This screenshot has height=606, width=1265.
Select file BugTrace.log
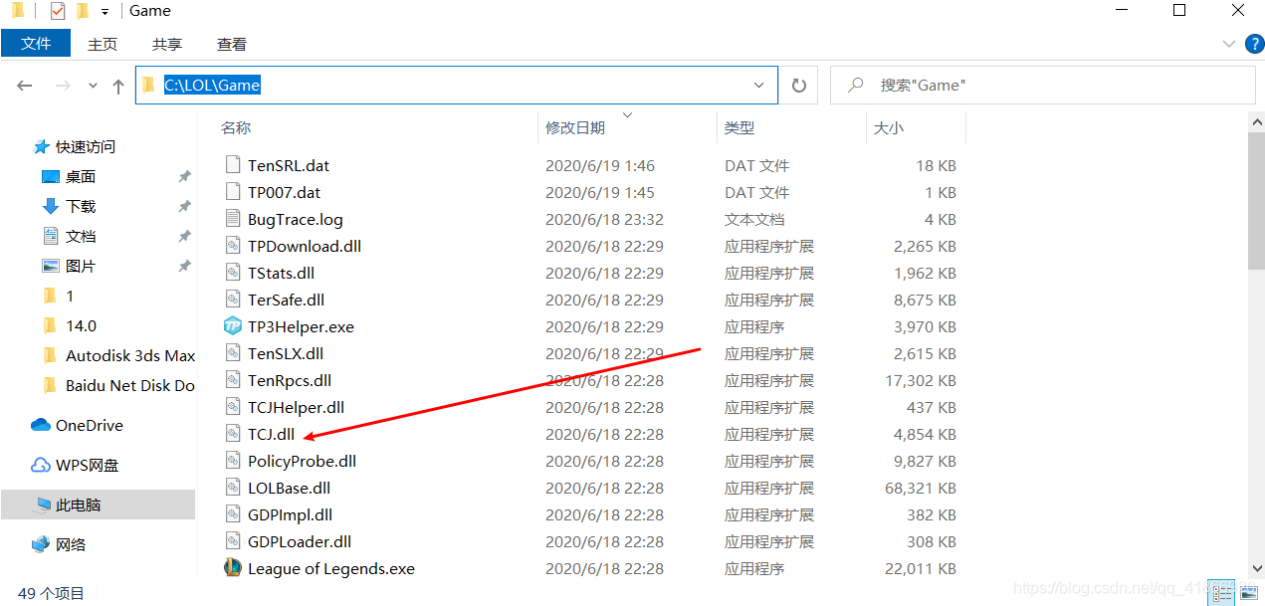tap(295, 219)
